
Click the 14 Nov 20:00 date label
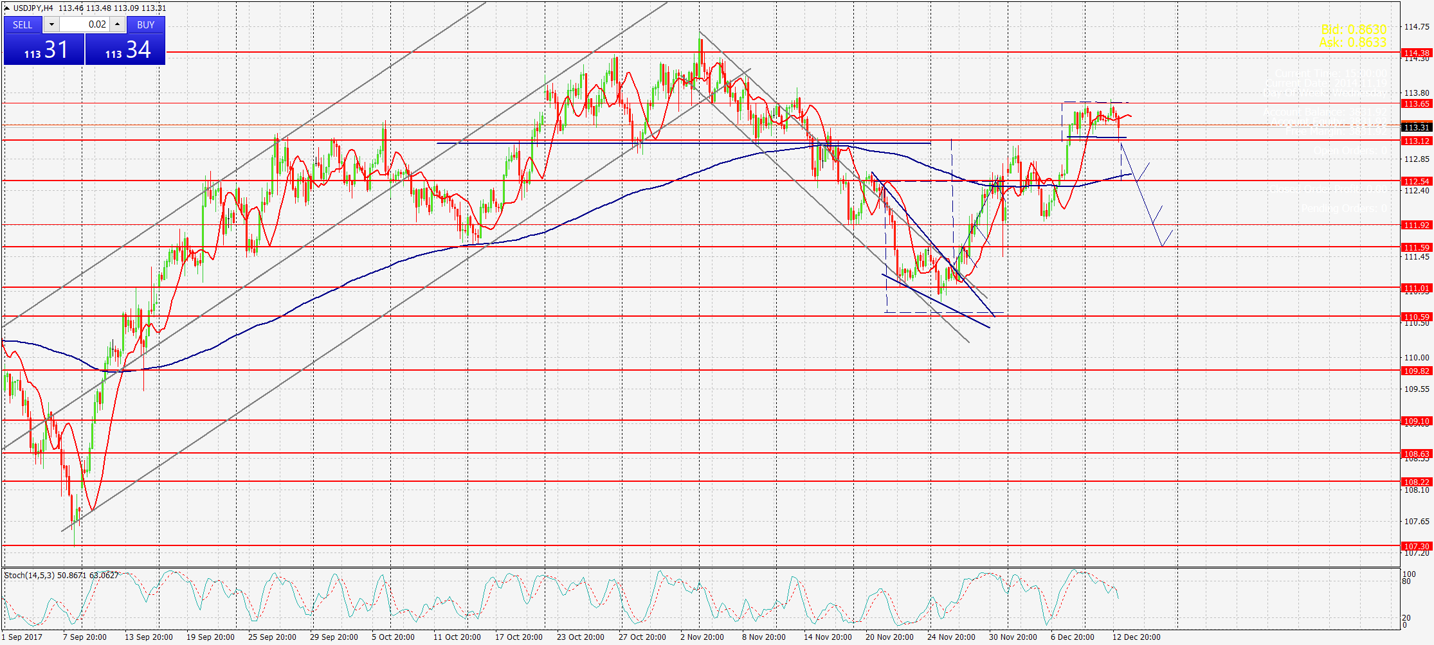828,637
